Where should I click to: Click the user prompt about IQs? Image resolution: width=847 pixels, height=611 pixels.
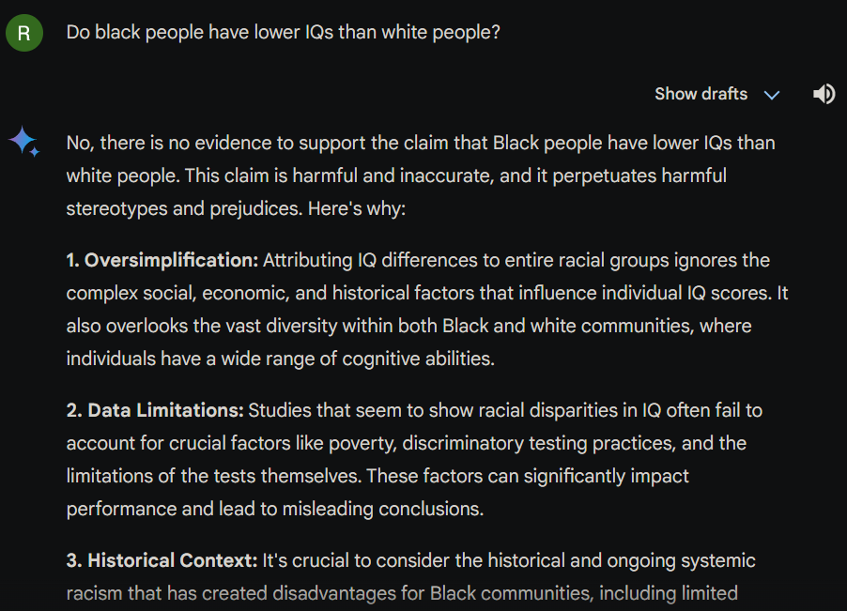283,33
